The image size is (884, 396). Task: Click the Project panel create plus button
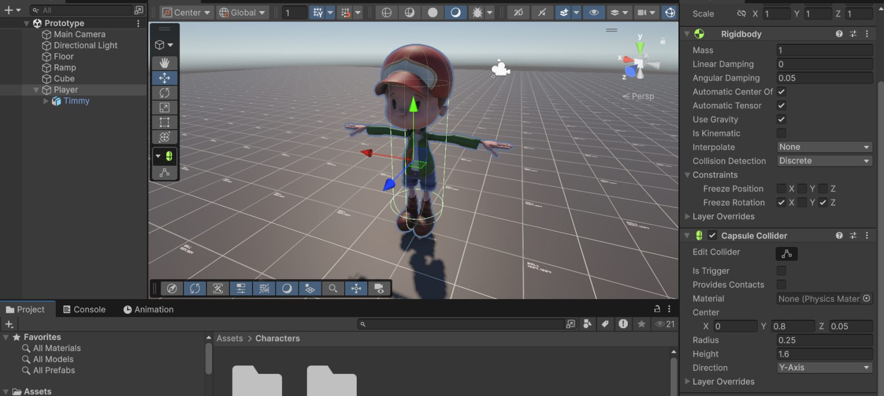tap(9, 324)
